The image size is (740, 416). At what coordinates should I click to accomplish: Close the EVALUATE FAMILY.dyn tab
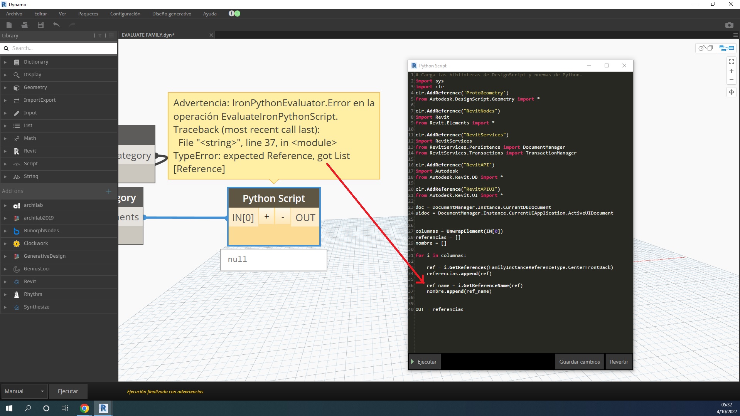click(x=211, y=35)
